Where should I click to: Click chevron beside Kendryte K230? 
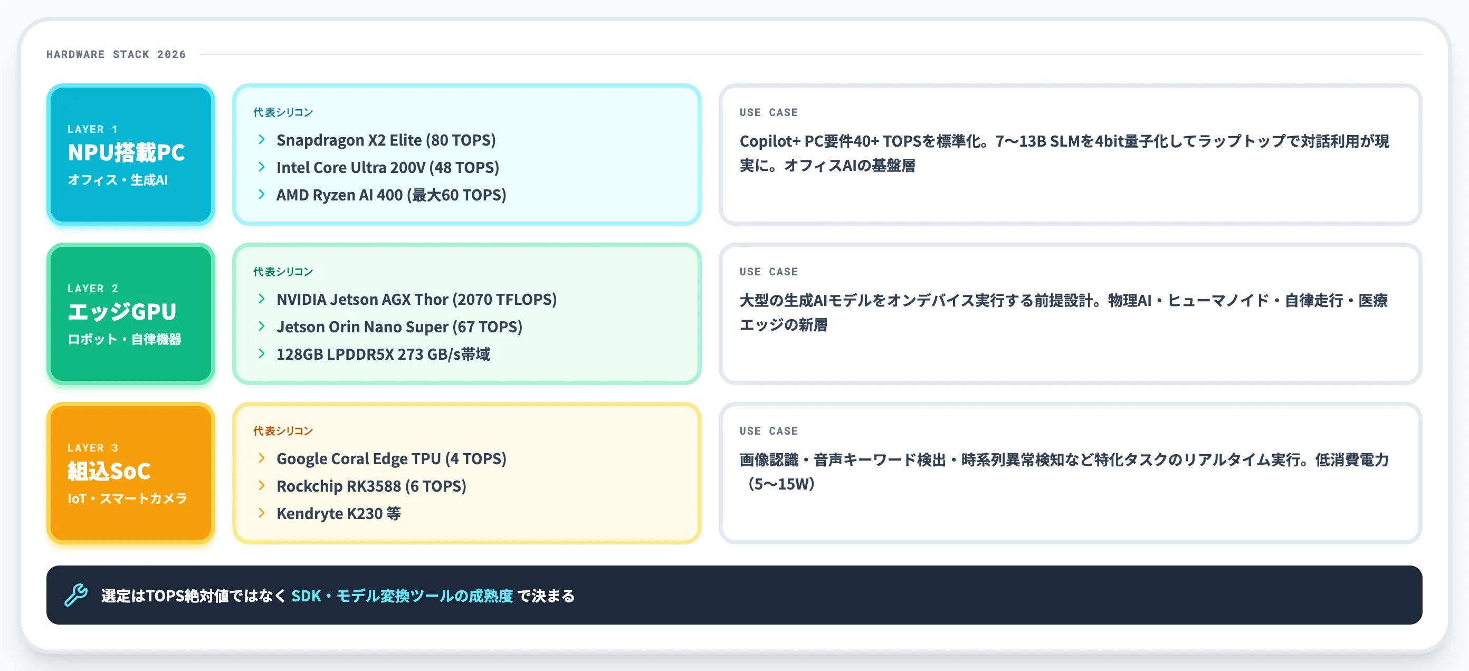pos(262,513)
